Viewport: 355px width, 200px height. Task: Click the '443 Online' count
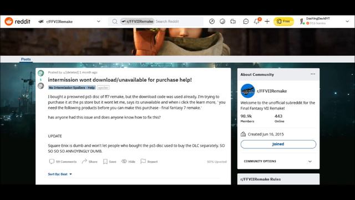pos(279,118)
